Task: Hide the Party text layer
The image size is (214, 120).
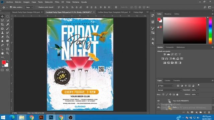Action: coord(158,107)
